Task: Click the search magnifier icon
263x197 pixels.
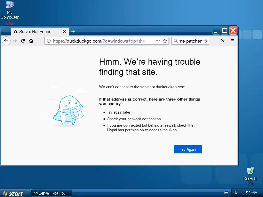Action: (176, 41)
